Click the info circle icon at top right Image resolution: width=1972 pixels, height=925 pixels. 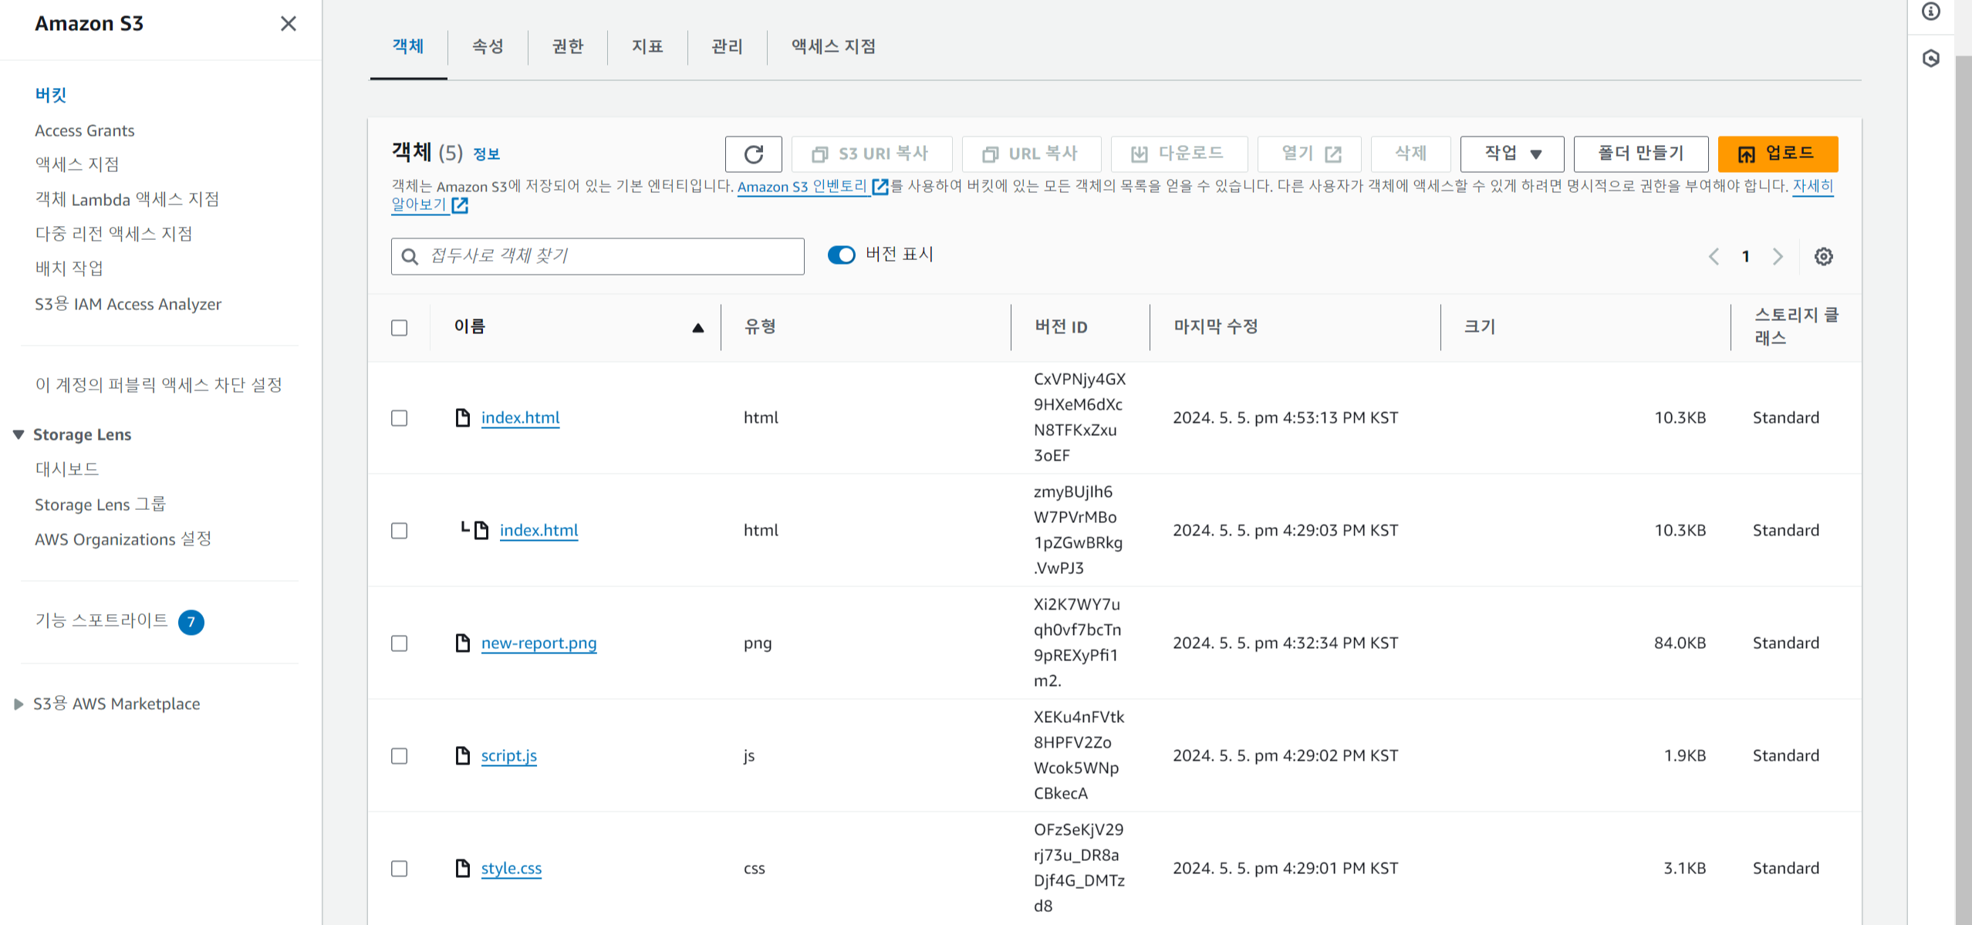(x=1930, y=12)
